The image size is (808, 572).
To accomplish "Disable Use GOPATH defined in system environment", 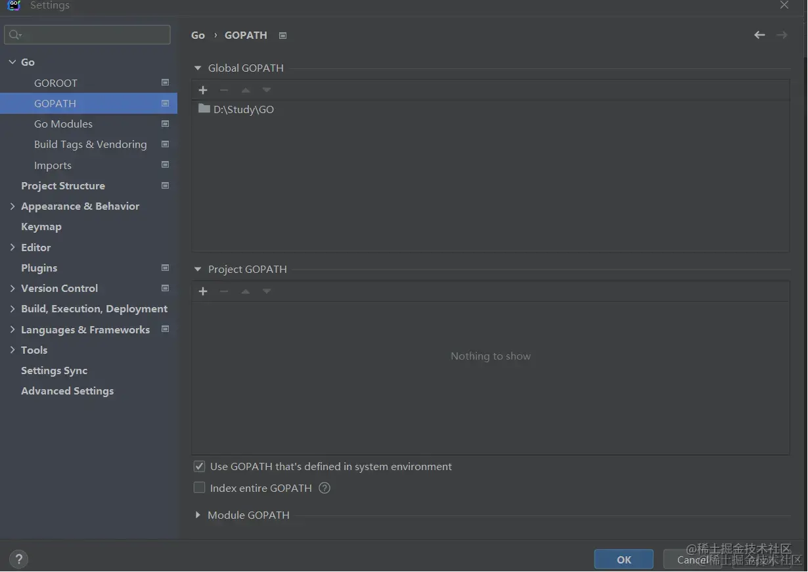I will tap(200, 466).
